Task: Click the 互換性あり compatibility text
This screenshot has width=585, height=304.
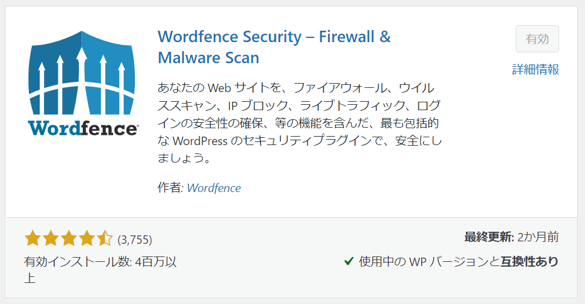Action: click(x=530, y=261)
